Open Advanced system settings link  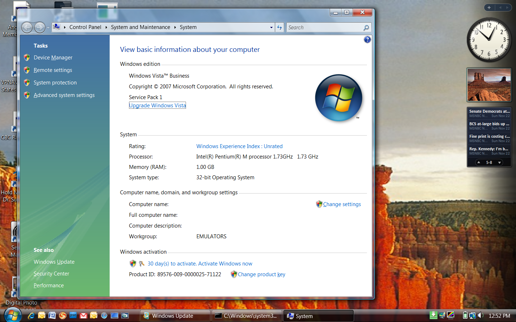(x=64, y=95)
